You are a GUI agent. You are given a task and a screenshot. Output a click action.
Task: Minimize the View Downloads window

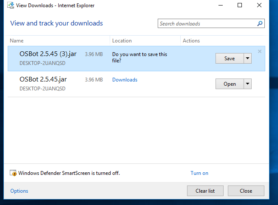click(221, 6)
